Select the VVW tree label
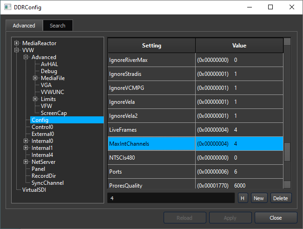 point(28,50)
